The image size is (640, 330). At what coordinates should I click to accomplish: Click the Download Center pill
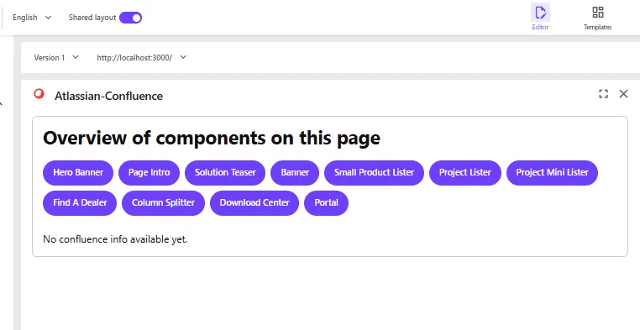pyautogui.click(x=254, y=202)
